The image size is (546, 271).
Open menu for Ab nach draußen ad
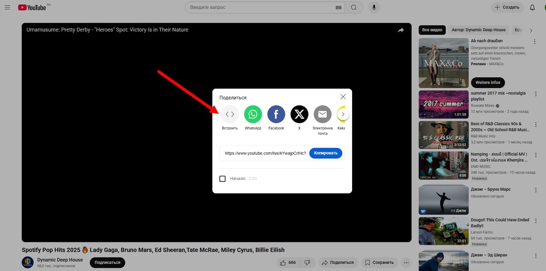[x=535, y=41]
